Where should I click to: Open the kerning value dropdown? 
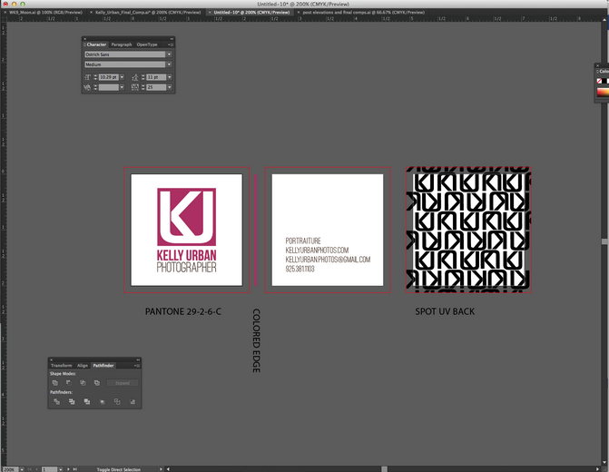point(122,87)
